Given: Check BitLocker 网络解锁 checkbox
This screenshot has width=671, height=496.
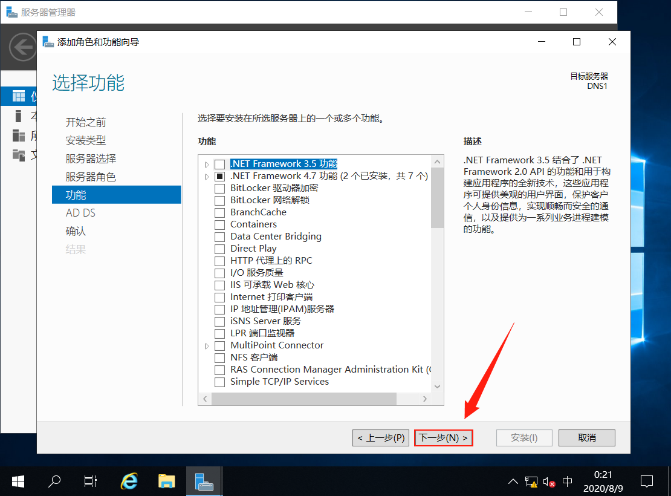Looking at the screenshot, I should (x=219, y=200).
